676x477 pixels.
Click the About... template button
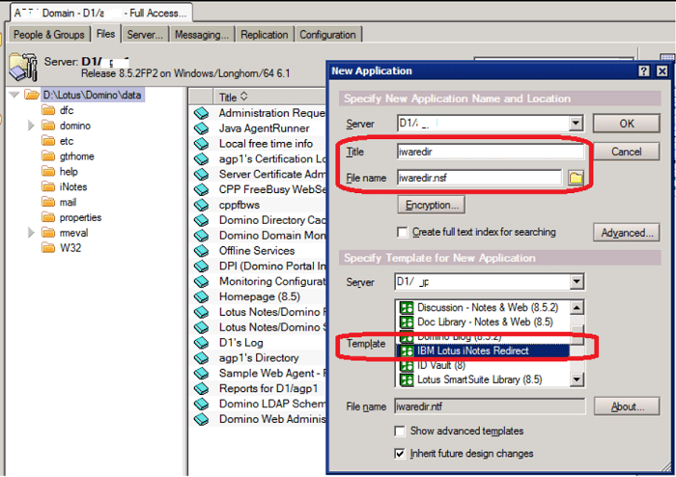pos(627,407)
